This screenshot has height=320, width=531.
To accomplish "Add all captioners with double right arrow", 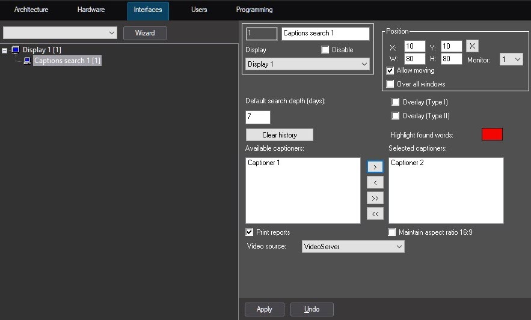I will [x=375, y=198].
